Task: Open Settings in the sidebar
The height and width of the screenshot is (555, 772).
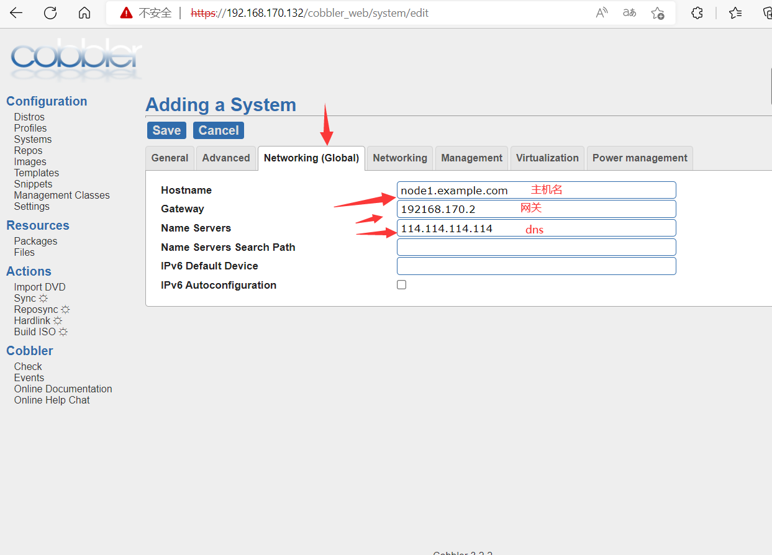Action: pyautogui.click(x=32, y=207)
